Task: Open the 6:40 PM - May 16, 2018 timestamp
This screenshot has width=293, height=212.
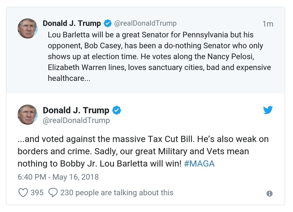Action: 58,177
